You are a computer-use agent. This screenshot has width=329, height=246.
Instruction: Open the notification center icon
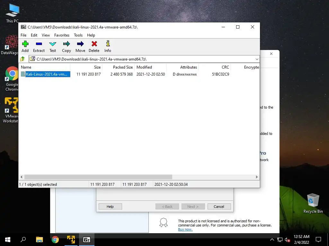tap(318, 240)
